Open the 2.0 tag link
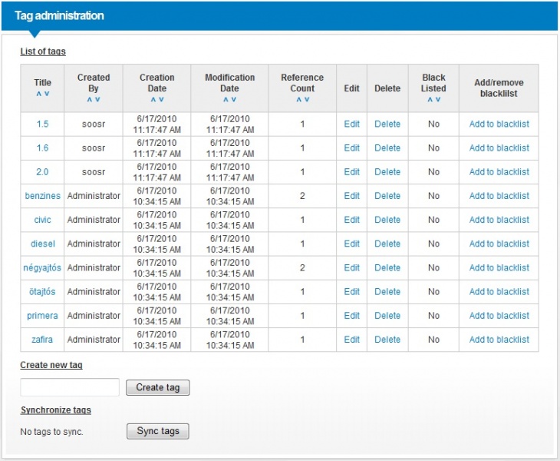560x461 pixels. pos(42,172)
